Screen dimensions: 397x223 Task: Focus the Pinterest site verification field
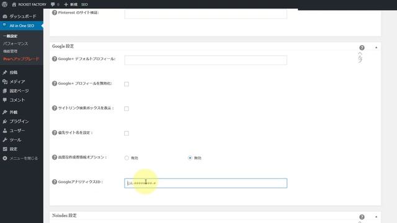pos(205,14)
